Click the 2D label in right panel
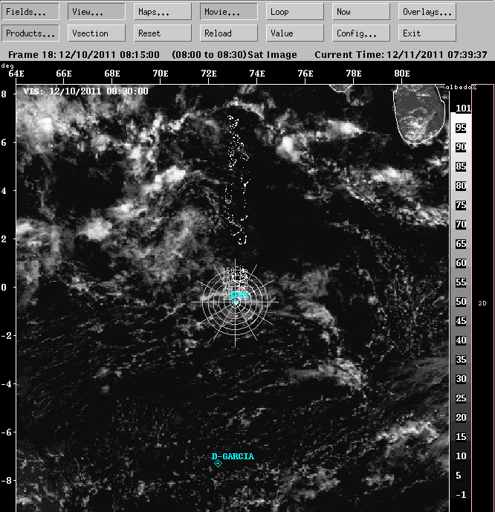This screenshot has height=512, width=495. pyautogui.click(x=482, y=303)
